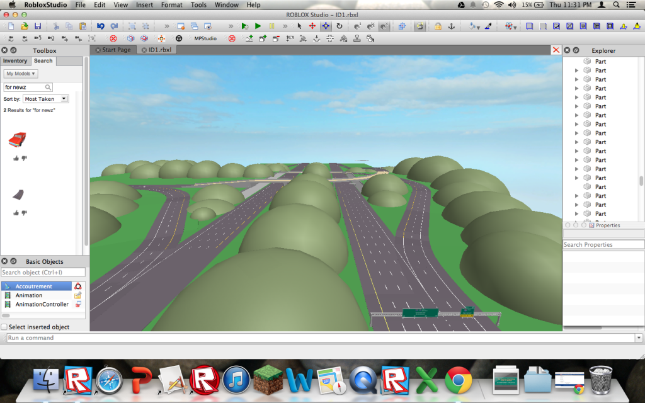Redo the last undone action

coord(114,26)
